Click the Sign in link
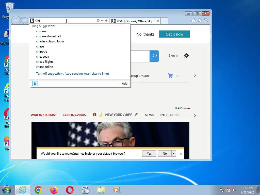Screen dimensions: 260x195 173,56
